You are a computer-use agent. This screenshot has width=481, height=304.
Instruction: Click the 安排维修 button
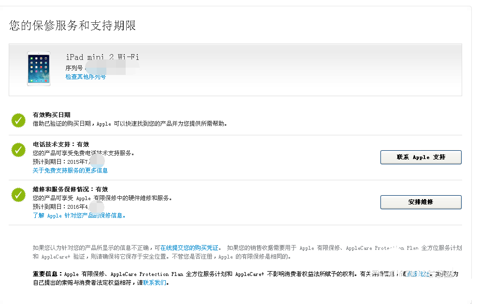[x=421, y=202]
